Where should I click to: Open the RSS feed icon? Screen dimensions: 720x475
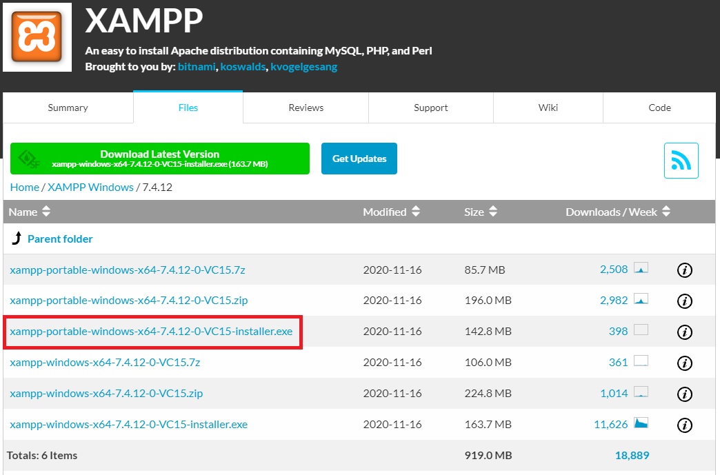(x=681, y=161)
